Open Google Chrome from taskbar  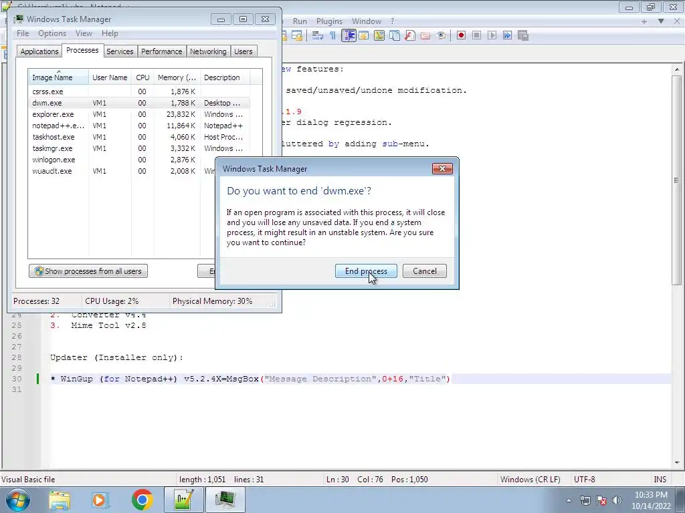pyautogui.click(x=142, y=500)
